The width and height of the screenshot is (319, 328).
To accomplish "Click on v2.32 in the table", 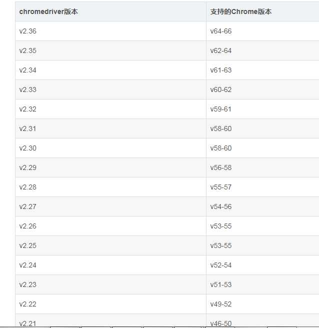I will 111,109.
